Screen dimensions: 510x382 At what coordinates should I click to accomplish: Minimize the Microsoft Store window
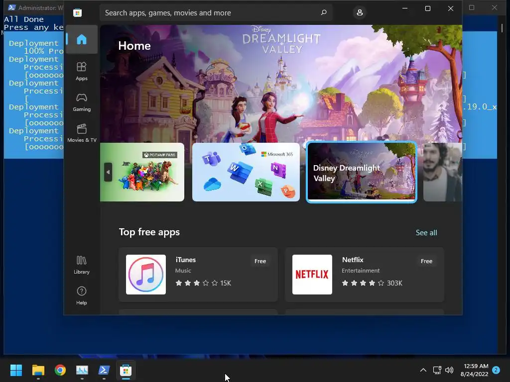405,8
